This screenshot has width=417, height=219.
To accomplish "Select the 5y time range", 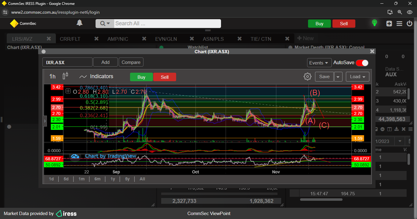I will (128, 179).
